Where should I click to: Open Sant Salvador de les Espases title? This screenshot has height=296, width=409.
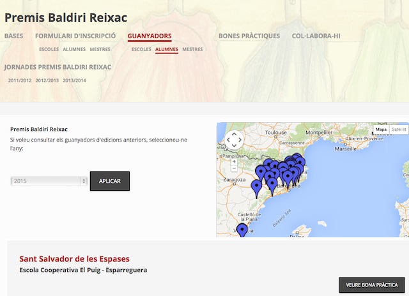tap(74, 259)
